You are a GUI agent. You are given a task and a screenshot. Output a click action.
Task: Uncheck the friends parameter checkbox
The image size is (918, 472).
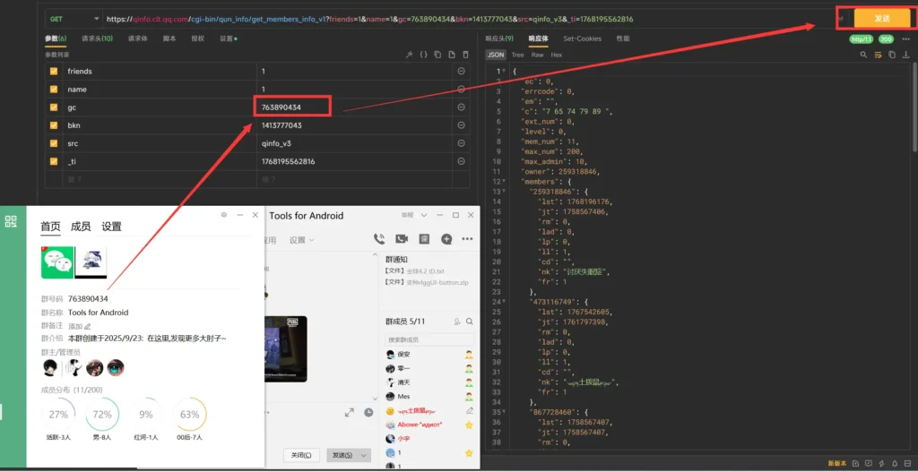point(54,71)
